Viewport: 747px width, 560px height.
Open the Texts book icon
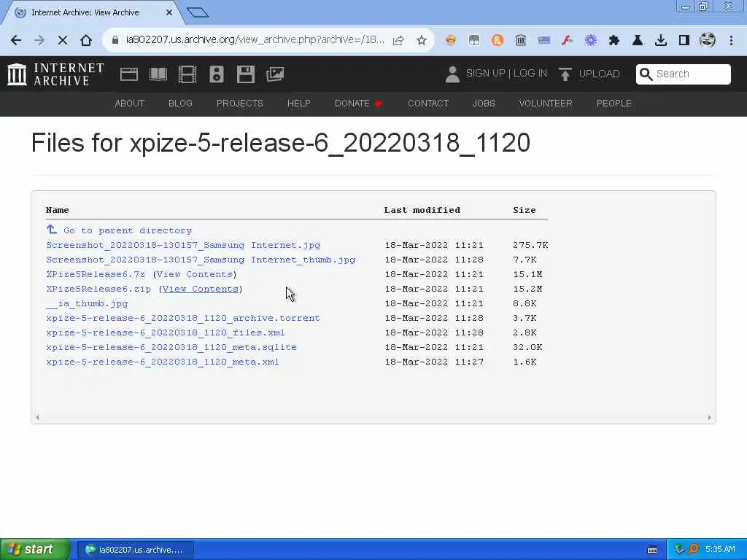(158, 74)
